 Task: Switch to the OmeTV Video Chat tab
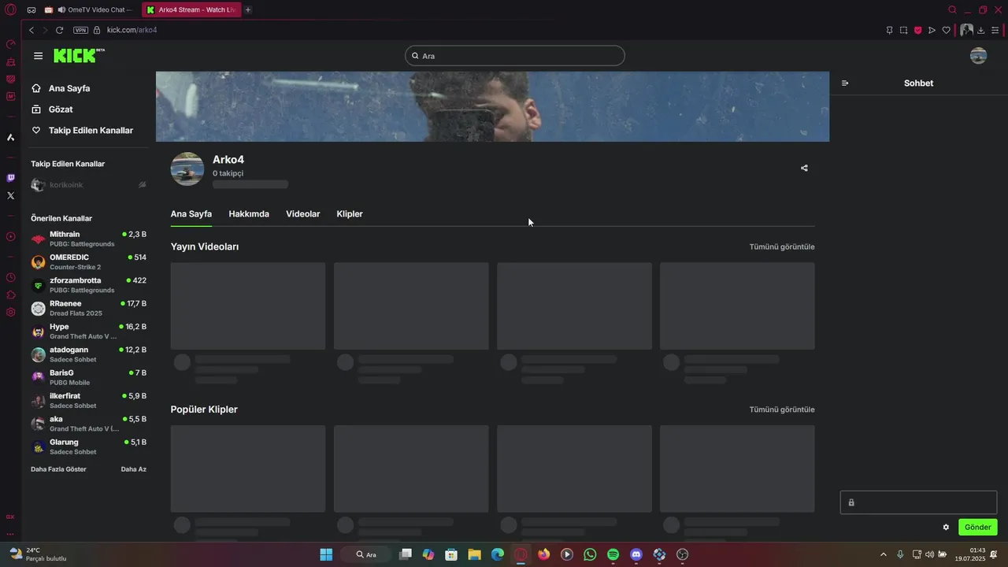point(89,10)
